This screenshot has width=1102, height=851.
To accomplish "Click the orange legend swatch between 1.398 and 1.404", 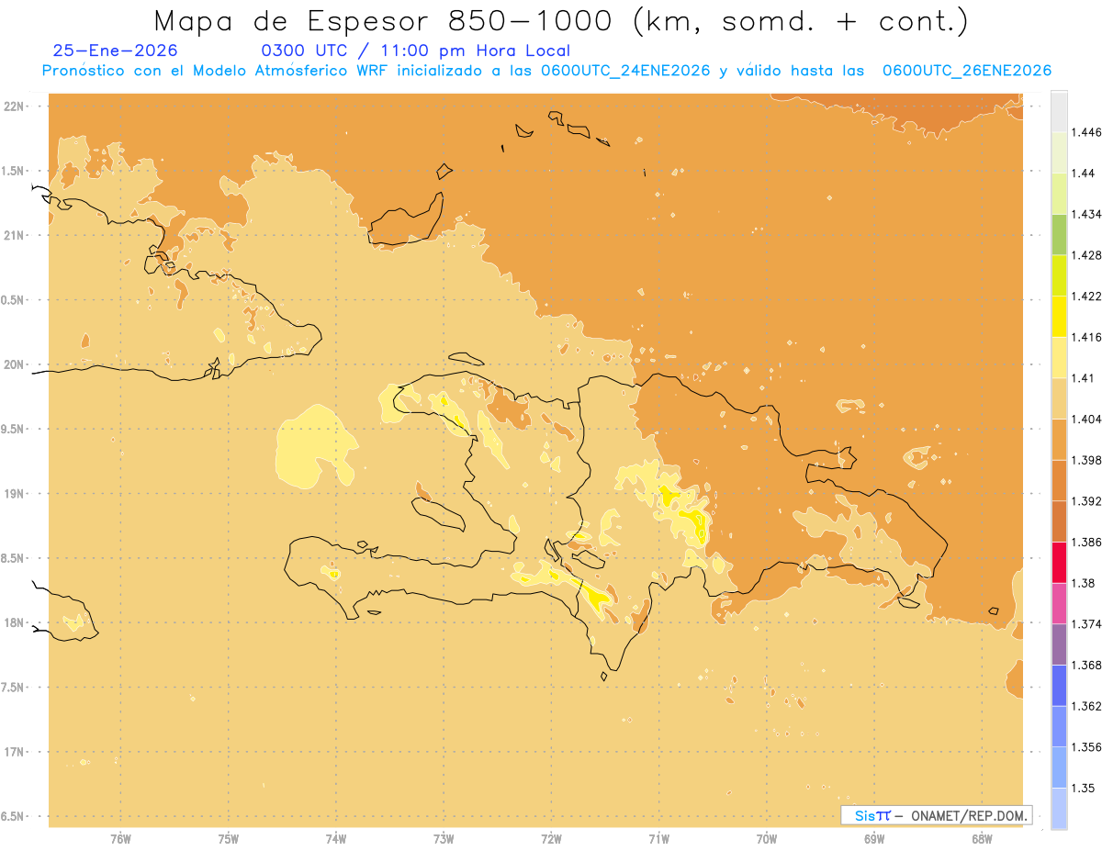I will click(x=1059, y=439).
